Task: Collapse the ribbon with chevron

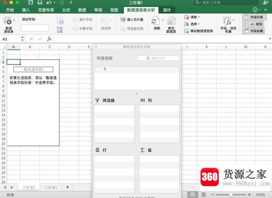Action: point(266,10)
